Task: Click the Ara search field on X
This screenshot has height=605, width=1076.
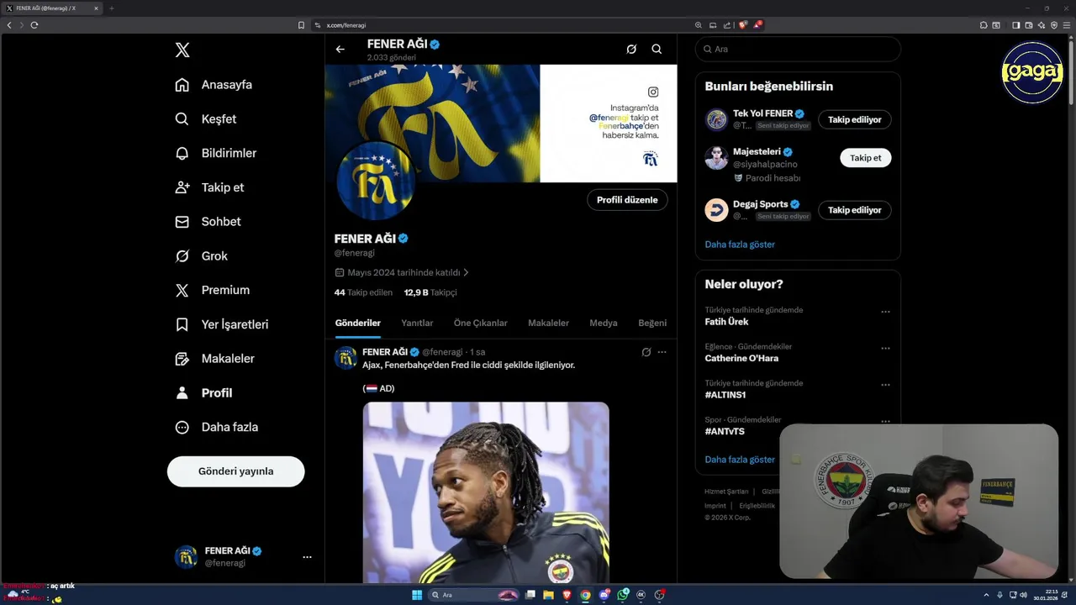Action: [x=798, y=49]
